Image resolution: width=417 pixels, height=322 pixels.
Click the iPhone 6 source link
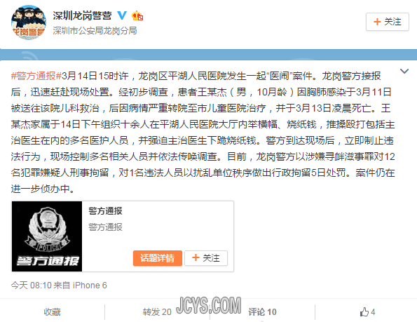point(90,286)
